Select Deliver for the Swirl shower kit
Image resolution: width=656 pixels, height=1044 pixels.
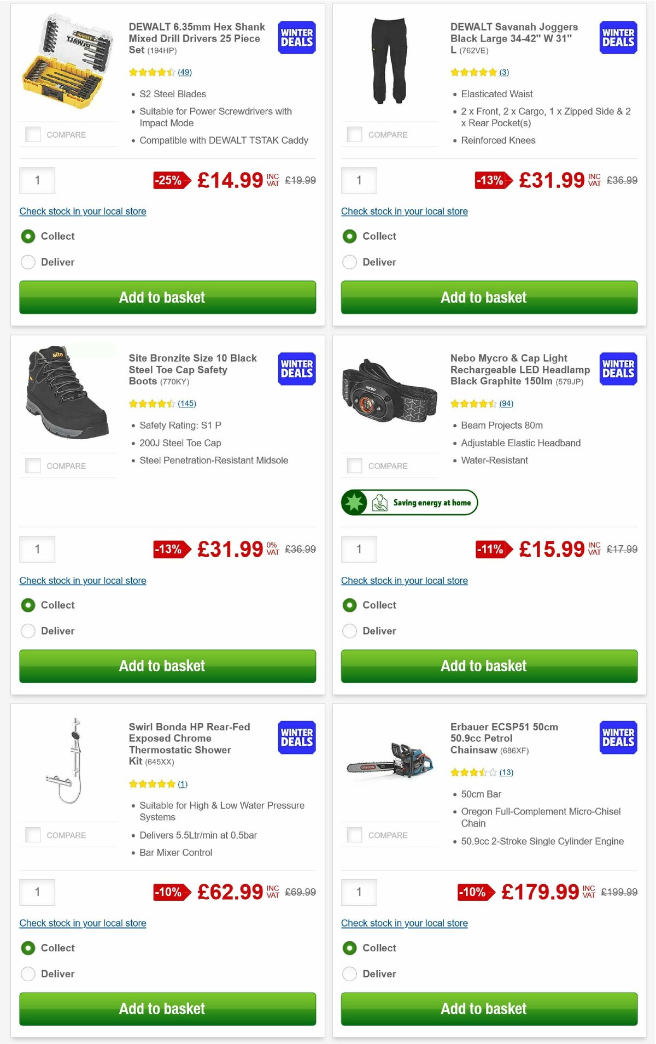[x=28, y=974]
